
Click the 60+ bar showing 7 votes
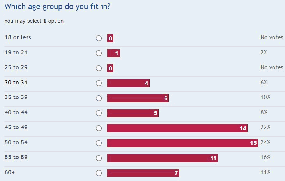point(143,173)
